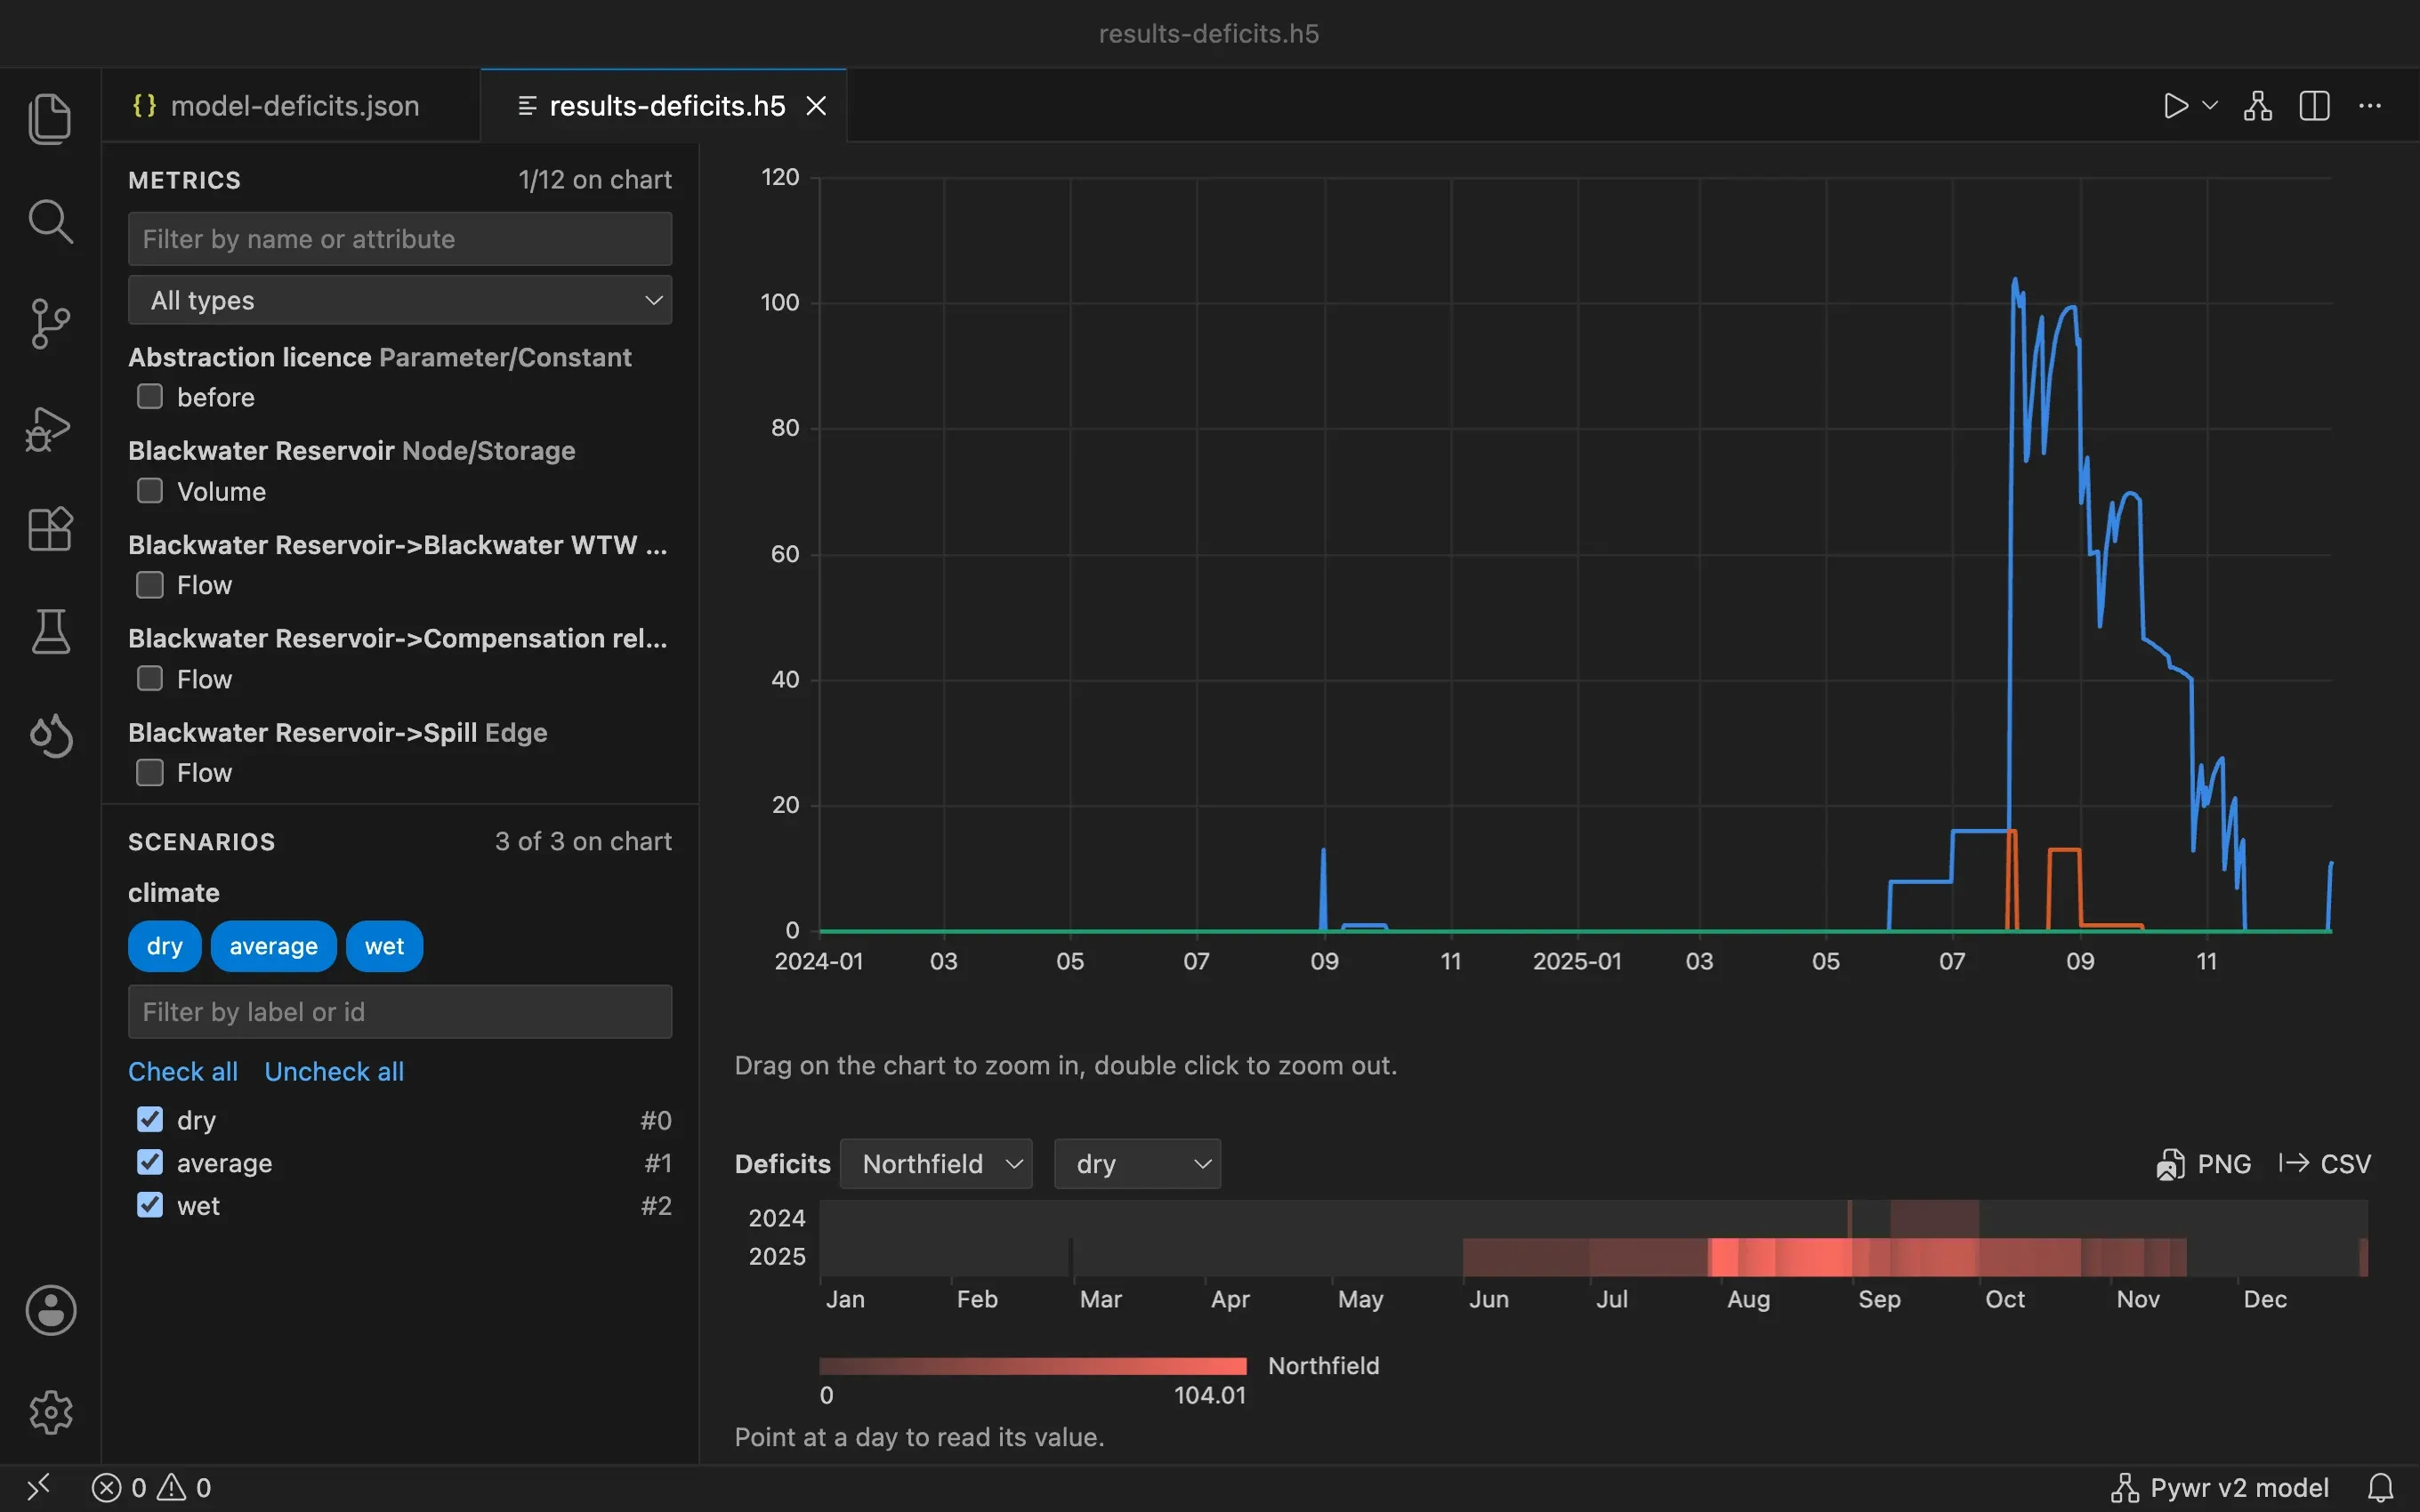
Task: Uncheck the average scenario #1 checkbox
Action: (150, 1162)
